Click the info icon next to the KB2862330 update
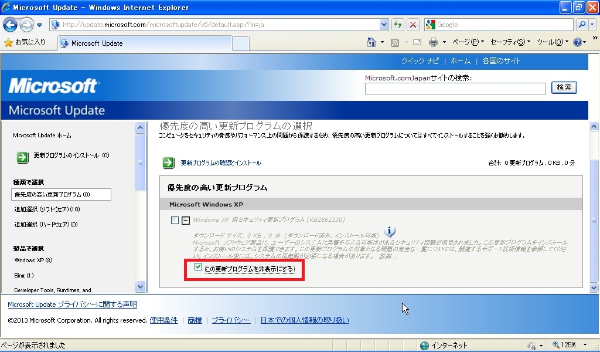 [x=390, y=232]
